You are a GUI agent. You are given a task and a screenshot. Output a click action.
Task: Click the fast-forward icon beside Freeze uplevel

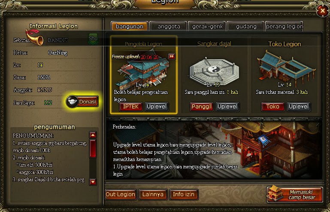(x=172, y=57)
